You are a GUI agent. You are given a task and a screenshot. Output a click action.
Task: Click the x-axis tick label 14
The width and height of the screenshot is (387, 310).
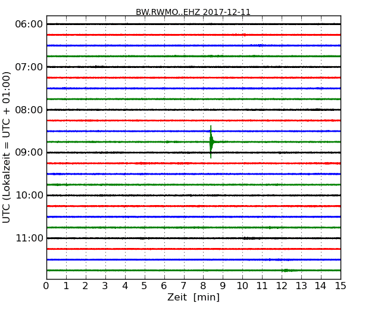(x=321, y=286)
